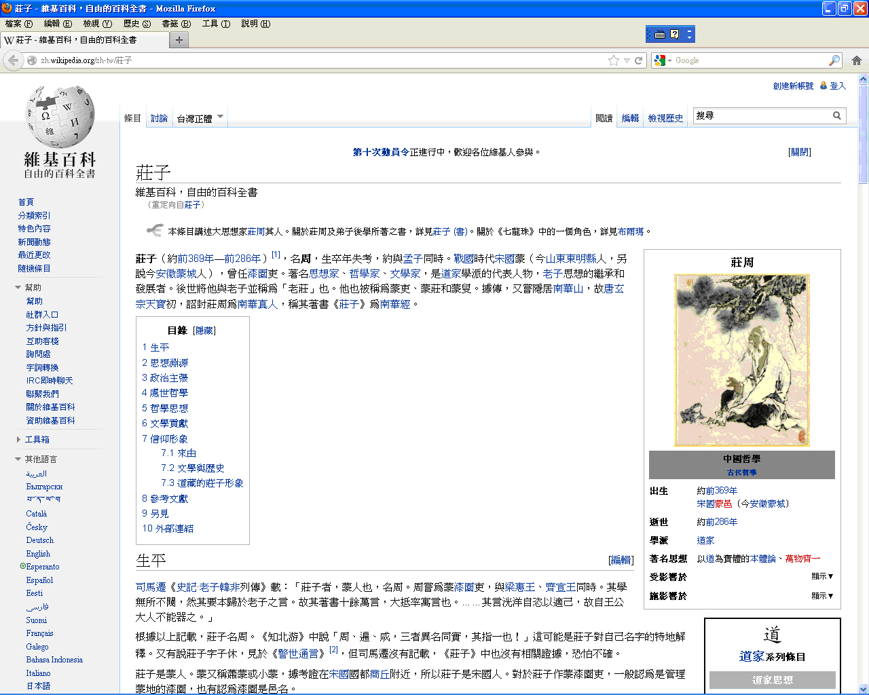Show the 受影響於 infobox list

822,576
